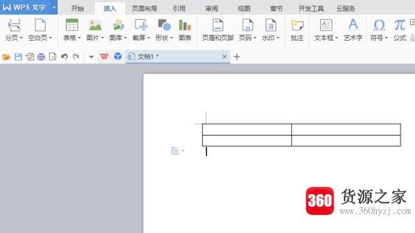
Task: Open the 图库 gallery icon
Action: point(118,25)
